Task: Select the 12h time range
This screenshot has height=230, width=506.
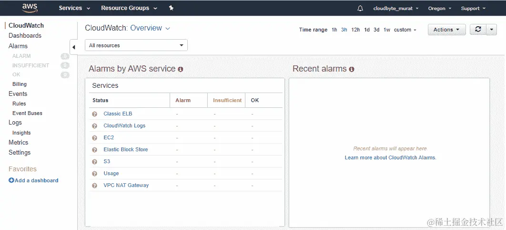Action: pos(355,30)
